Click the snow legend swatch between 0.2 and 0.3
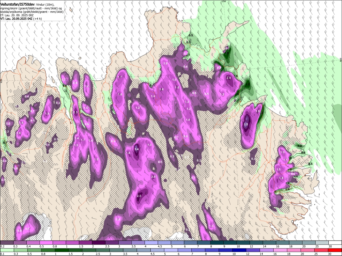This screenshot has width=342, height=256. [x=7, y=243]
